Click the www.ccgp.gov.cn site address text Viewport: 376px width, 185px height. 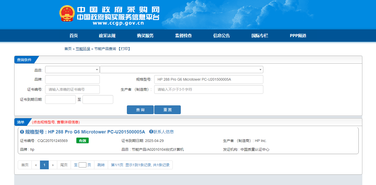pos(118,23)
